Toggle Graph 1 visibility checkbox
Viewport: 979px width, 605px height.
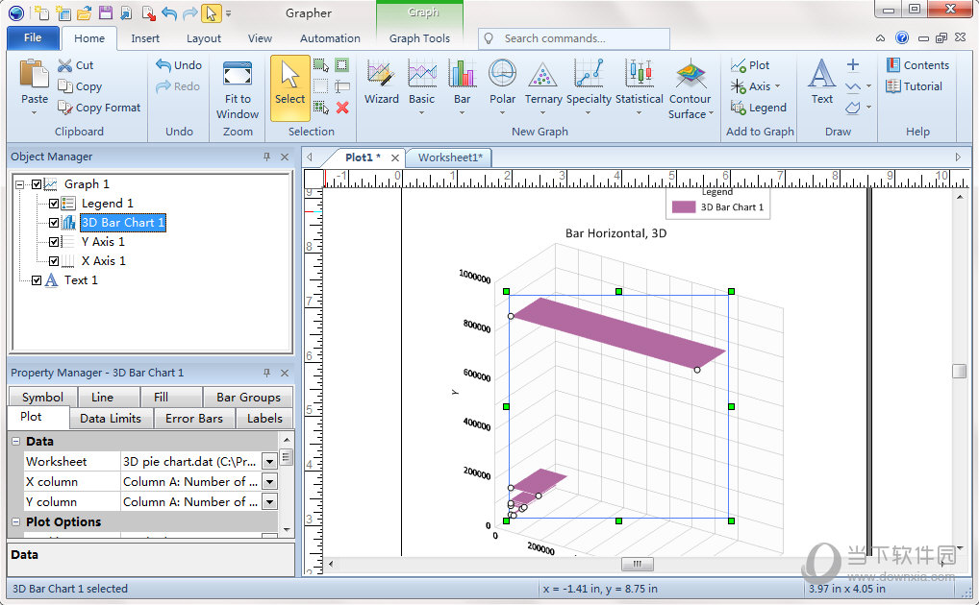pyautogui.click(x=37, y=184)
